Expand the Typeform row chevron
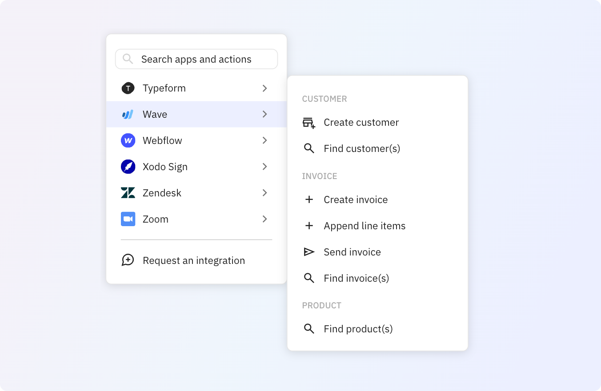601x391 pixels. [x=264, y=88]
